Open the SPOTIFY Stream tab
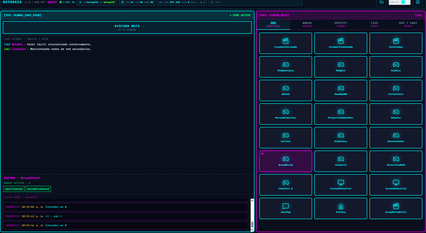Image resolution: width=426 pixels, height=233 pixels. pyautogui.click(x=341, y=24)
